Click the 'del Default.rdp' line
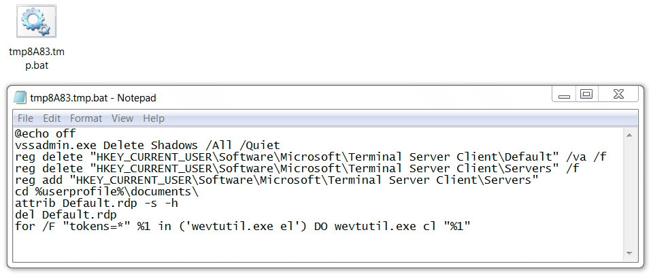The image size is (651, 275). click(66, 215)
